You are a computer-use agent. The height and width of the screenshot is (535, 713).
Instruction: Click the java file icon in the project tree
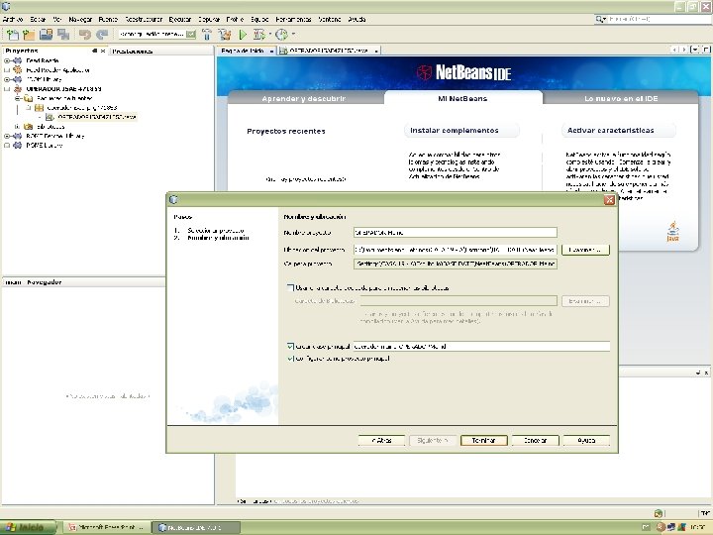[x=50, y=117]
